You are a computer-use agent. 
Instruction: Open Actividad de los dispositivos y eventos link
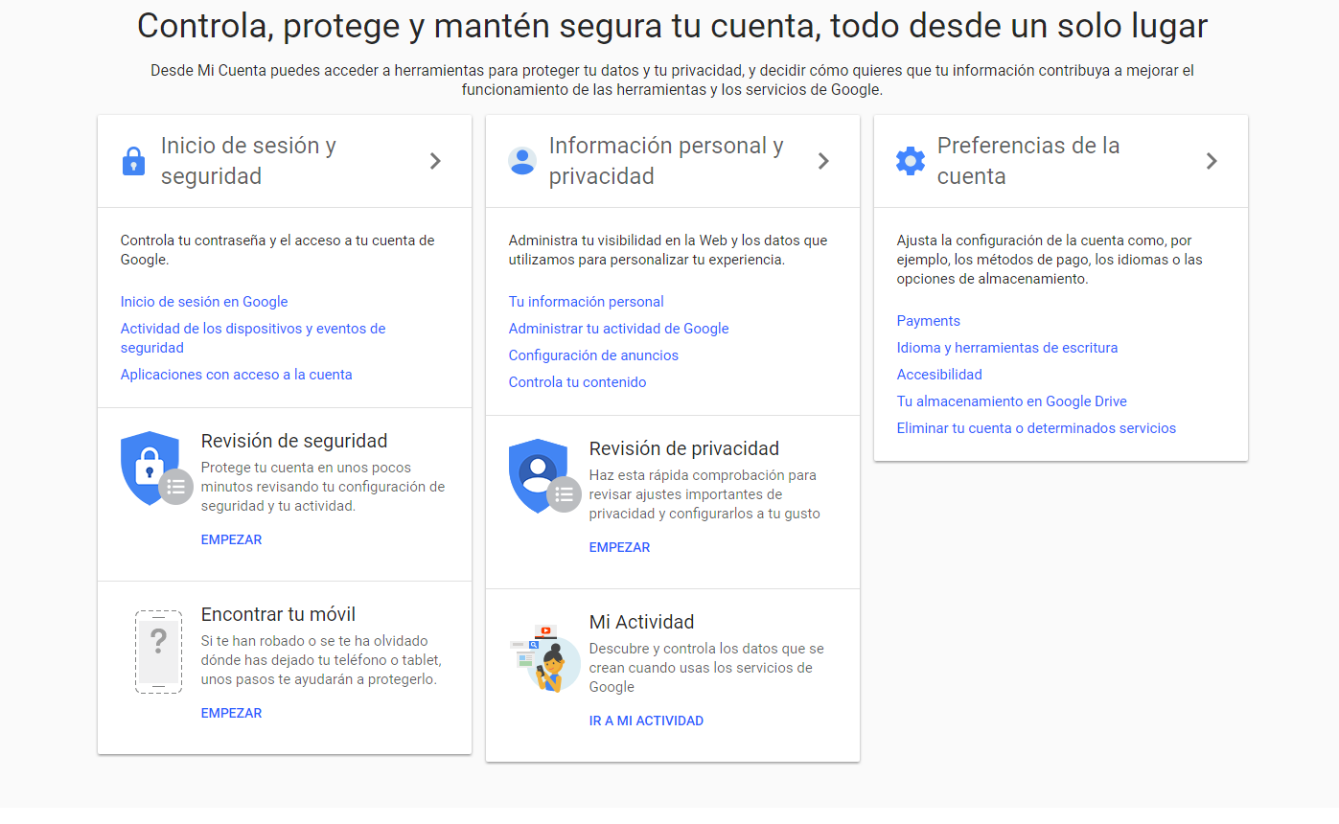253,338
